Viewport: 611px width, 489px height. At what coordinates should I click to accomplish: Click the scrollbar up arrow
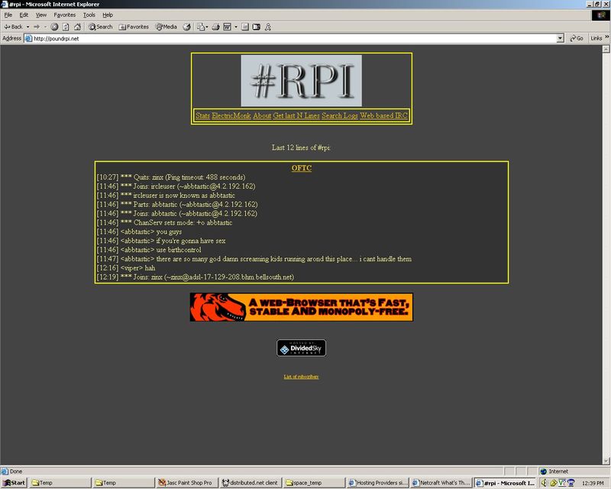(x=606, y=49)
